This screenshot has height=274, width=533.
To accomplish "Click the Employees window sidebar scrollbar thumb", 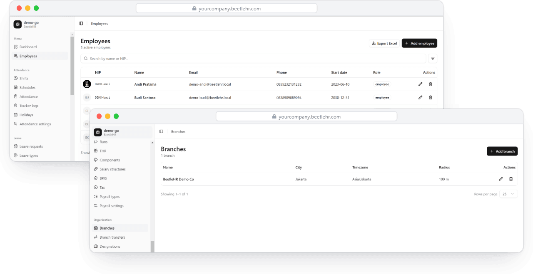I will pyautogui.click(x=72, y=66).
